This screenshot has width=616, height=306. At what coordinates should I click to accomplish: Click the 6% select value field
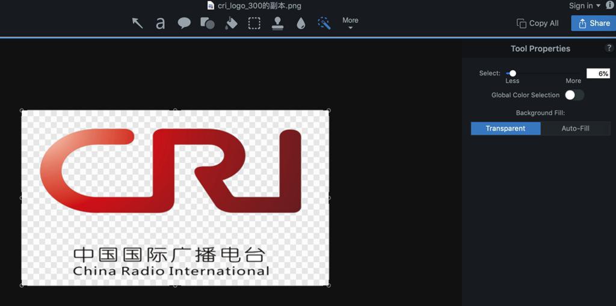[x=598, y=73]
